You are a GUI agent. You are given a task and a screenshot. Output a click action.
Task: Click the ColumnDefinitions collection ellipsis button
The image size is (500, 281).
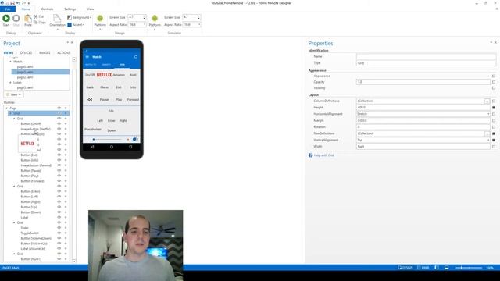pyautogui.click(x=487, y=101)
